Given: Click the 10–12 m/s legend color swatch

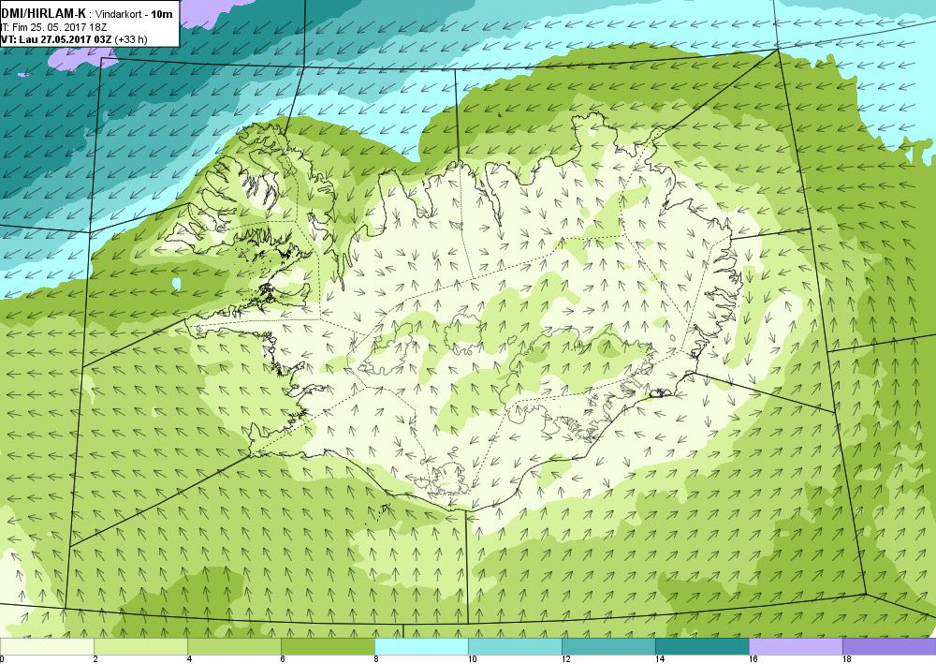Looking at the screenshot, I should (x=515, y=647).
